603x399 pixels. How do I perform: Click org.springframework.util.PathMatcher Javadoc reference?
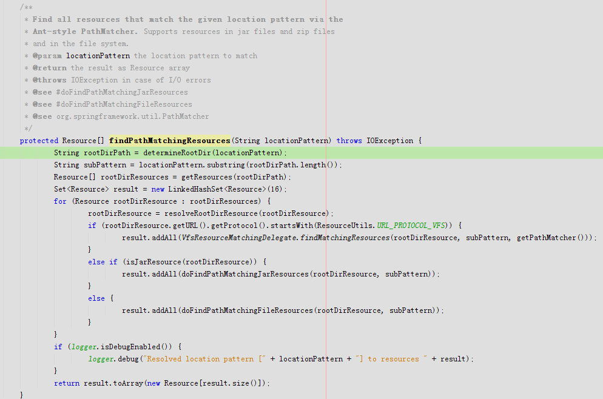point(133,116)
